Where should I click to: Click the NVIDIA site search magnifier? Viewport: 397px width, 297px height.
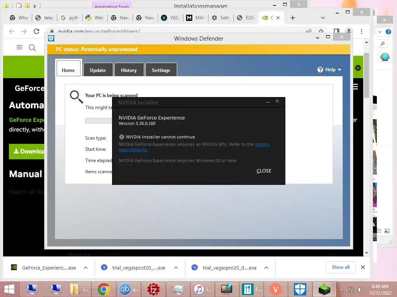(32, 48)
